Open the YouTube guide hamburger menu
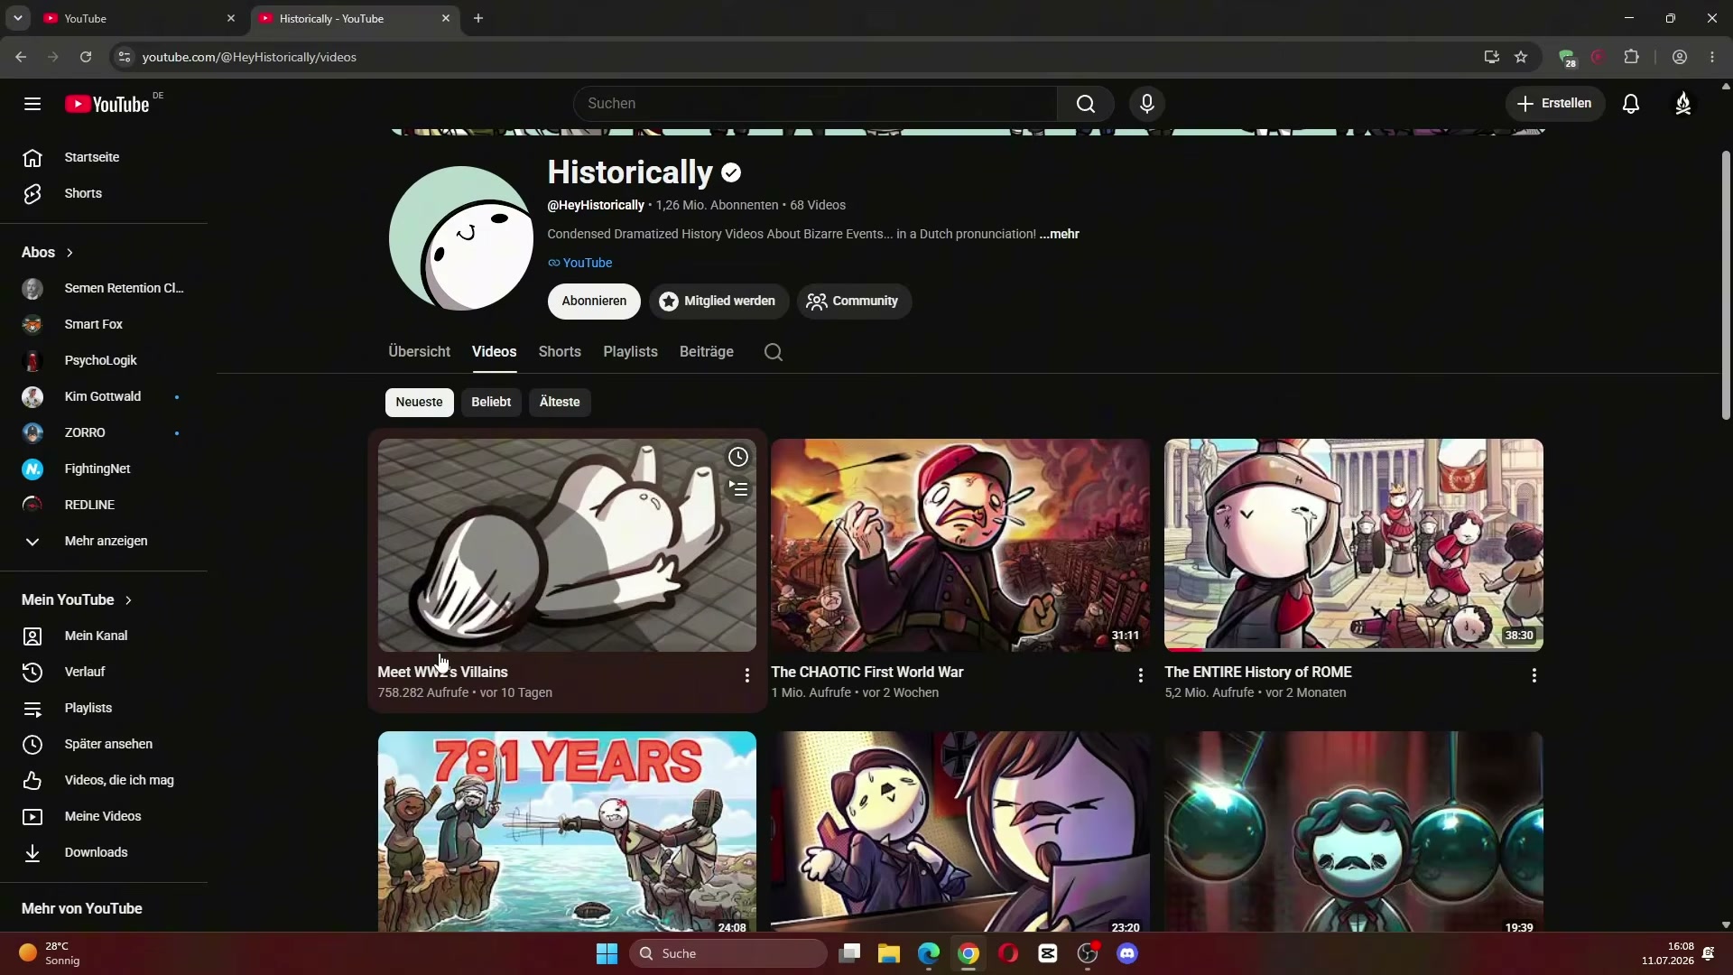 (32, 104)
